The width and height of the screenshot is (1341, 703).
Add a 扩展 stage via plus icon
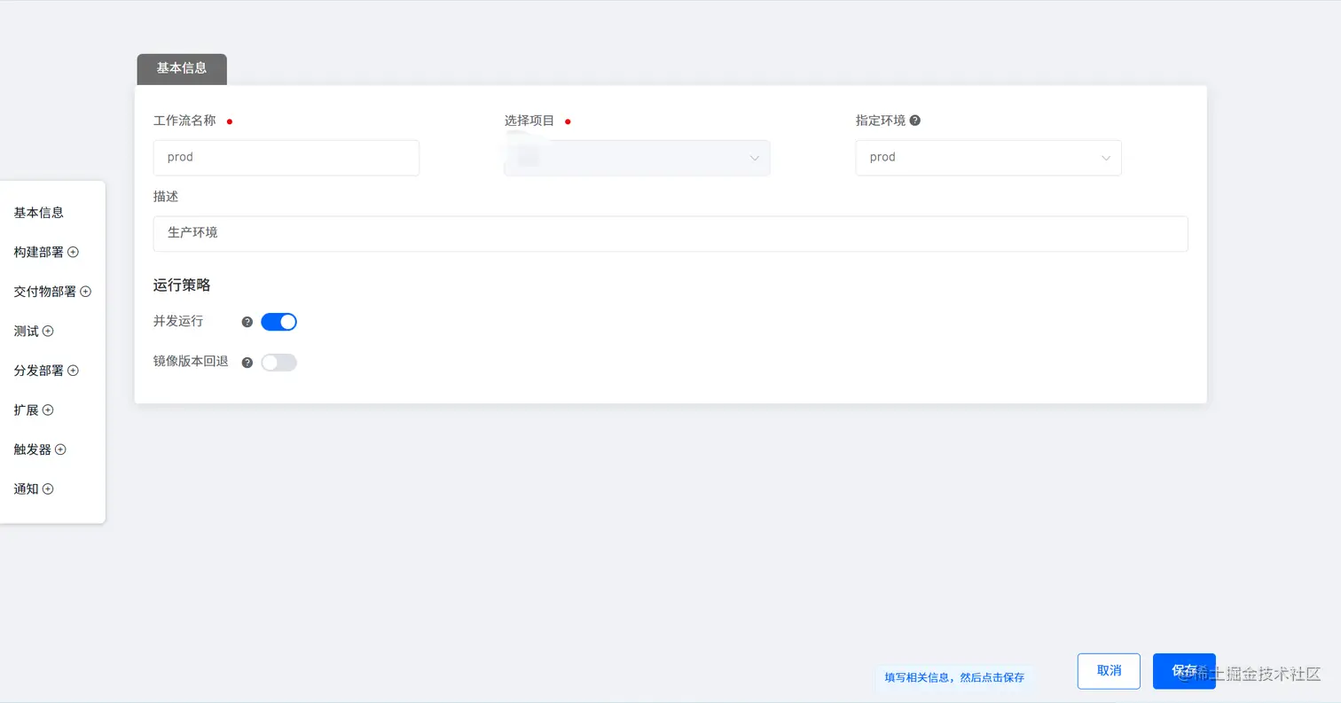click(x=49, y=410)
